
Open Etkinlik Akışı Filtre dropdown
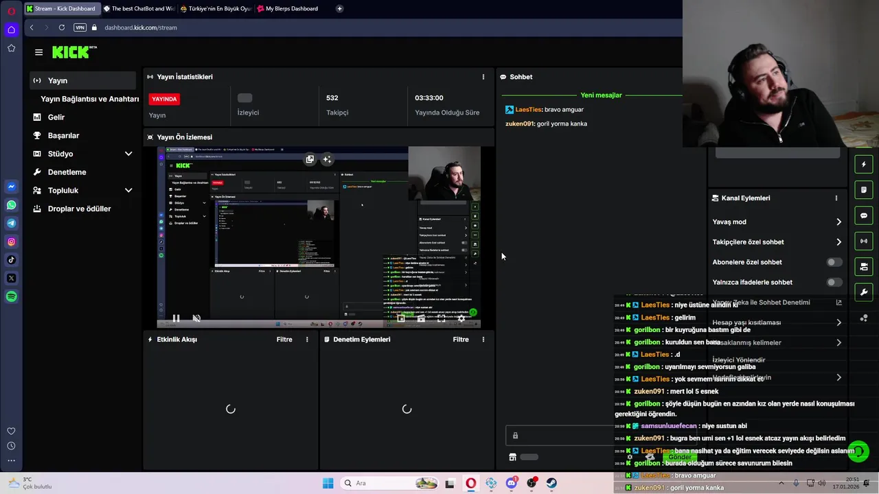tap(284, 340)
